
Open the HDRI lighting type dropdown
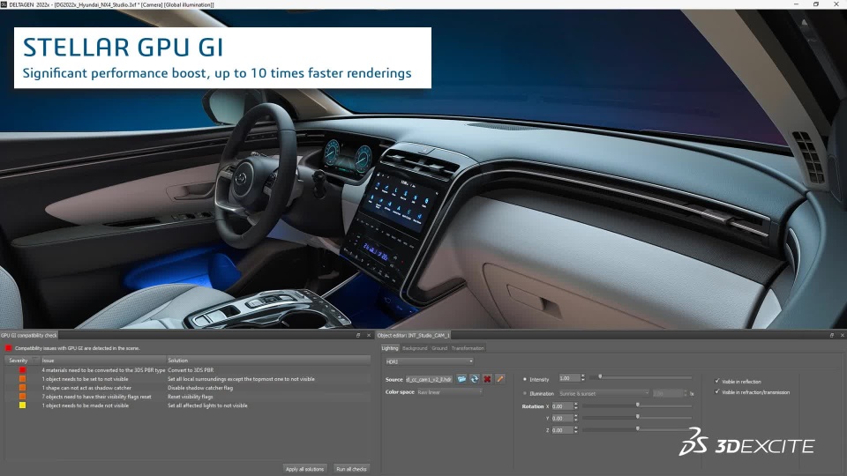coord(430,361)
